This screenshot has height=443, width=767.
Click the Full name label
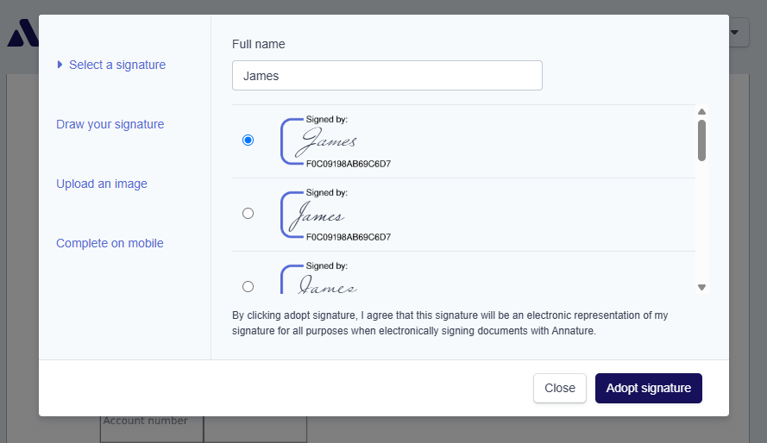coord(258,44)
